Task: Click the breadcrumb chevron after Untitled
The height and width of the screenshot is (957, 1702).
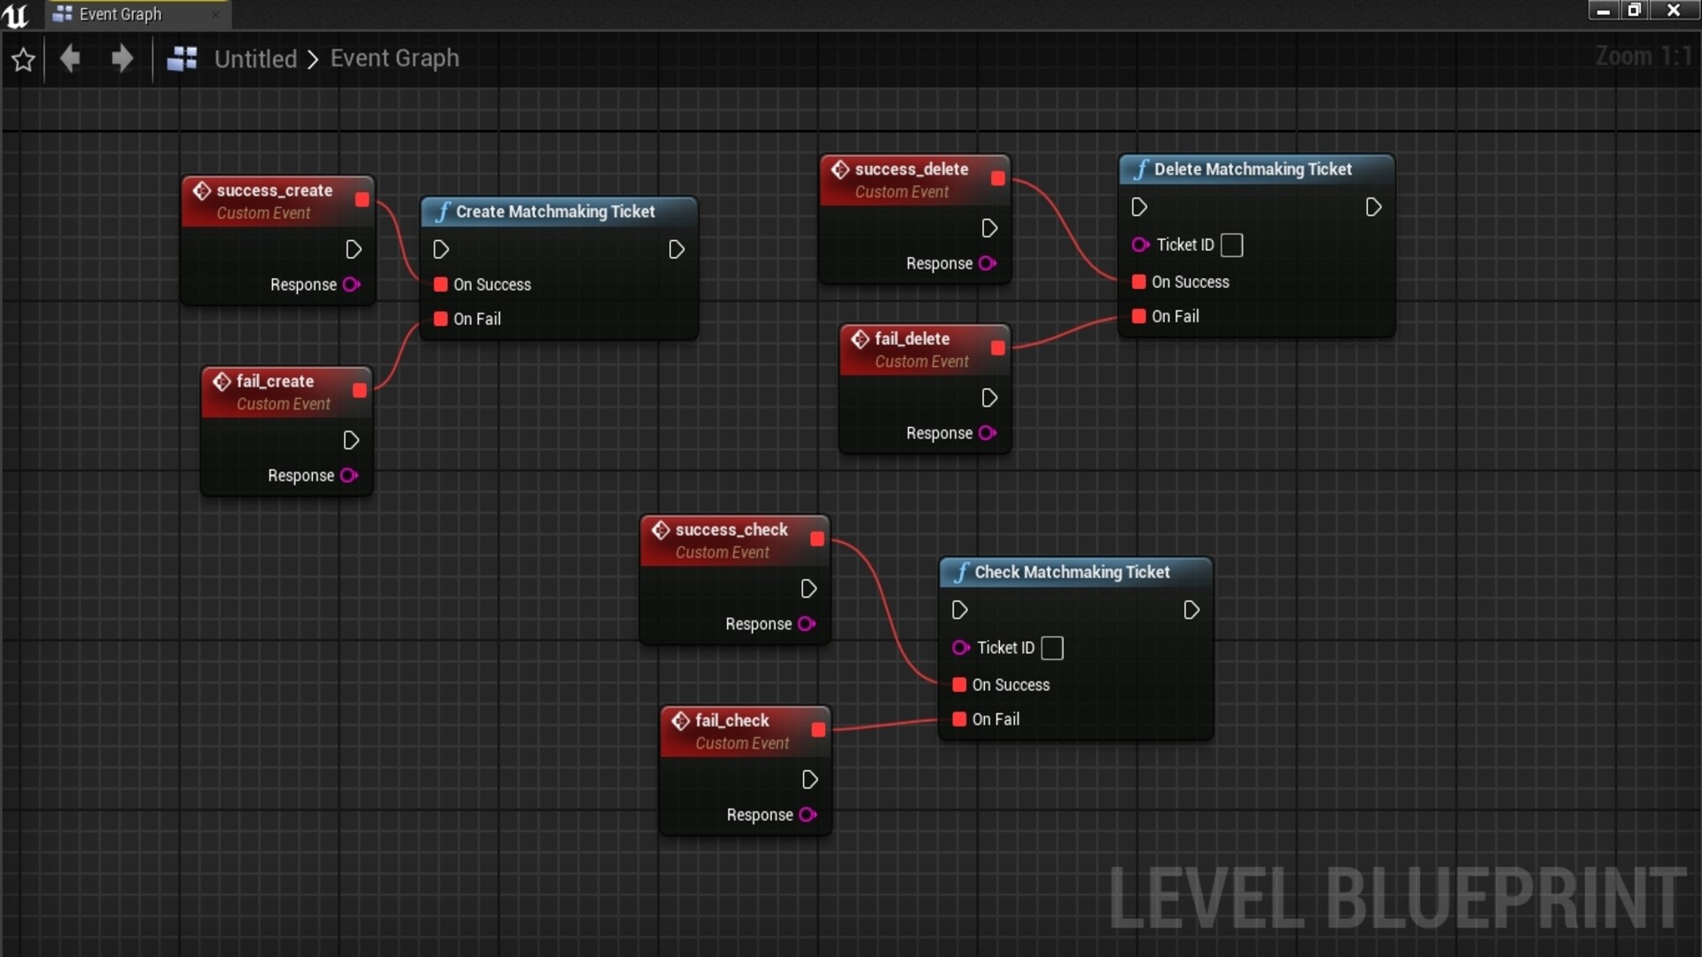Action: pos(312,58)
